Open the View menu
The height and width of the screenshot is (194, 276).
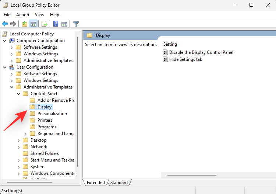coord(39,15)
